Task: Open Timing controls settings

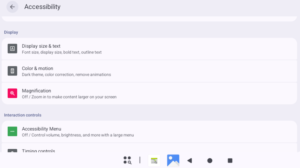Action: pos(149,148)
